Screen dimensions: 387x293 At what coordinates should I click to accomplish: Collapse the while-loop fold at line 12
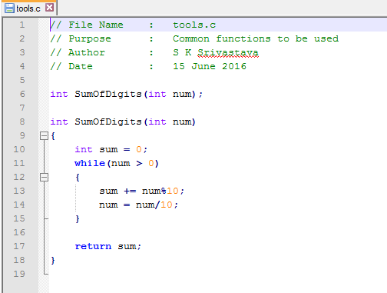point(44,177)
